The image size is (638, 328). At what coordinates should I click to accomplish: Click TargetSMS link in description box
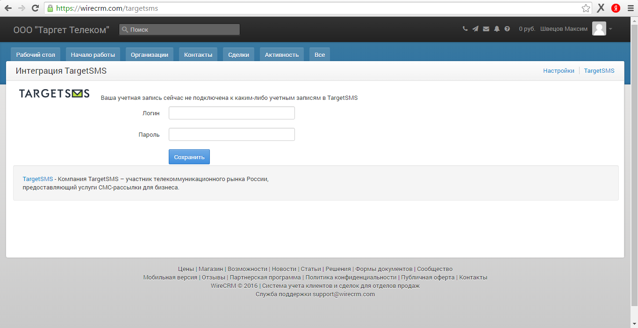pos(38,179)
